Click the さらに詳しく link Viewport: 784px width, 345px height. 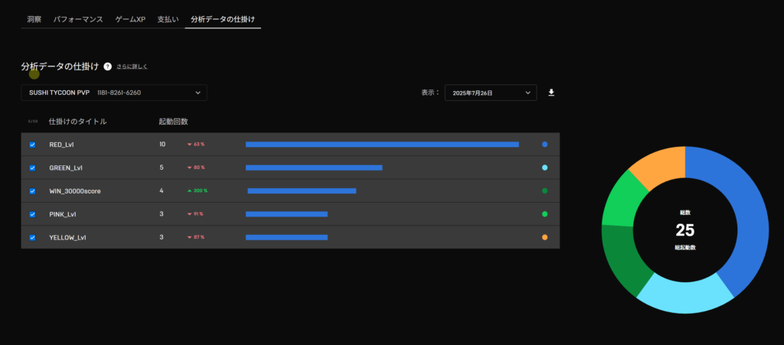(132, 67)
